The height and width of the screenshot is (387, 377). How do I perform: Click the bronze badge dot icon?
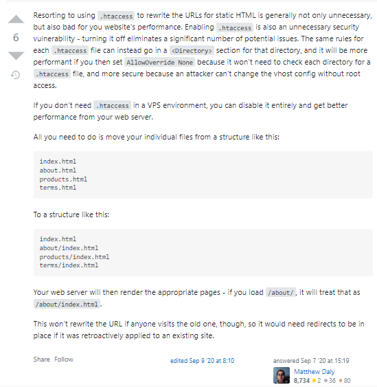tap(341, 381)
